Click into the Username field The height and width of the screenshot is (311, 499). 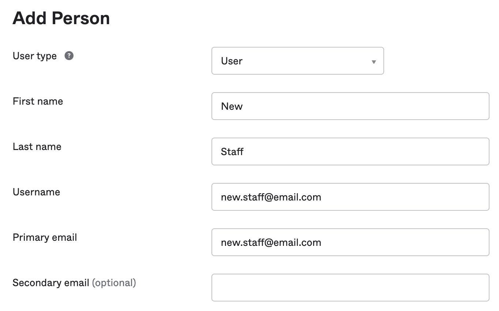tap(402, 197)
